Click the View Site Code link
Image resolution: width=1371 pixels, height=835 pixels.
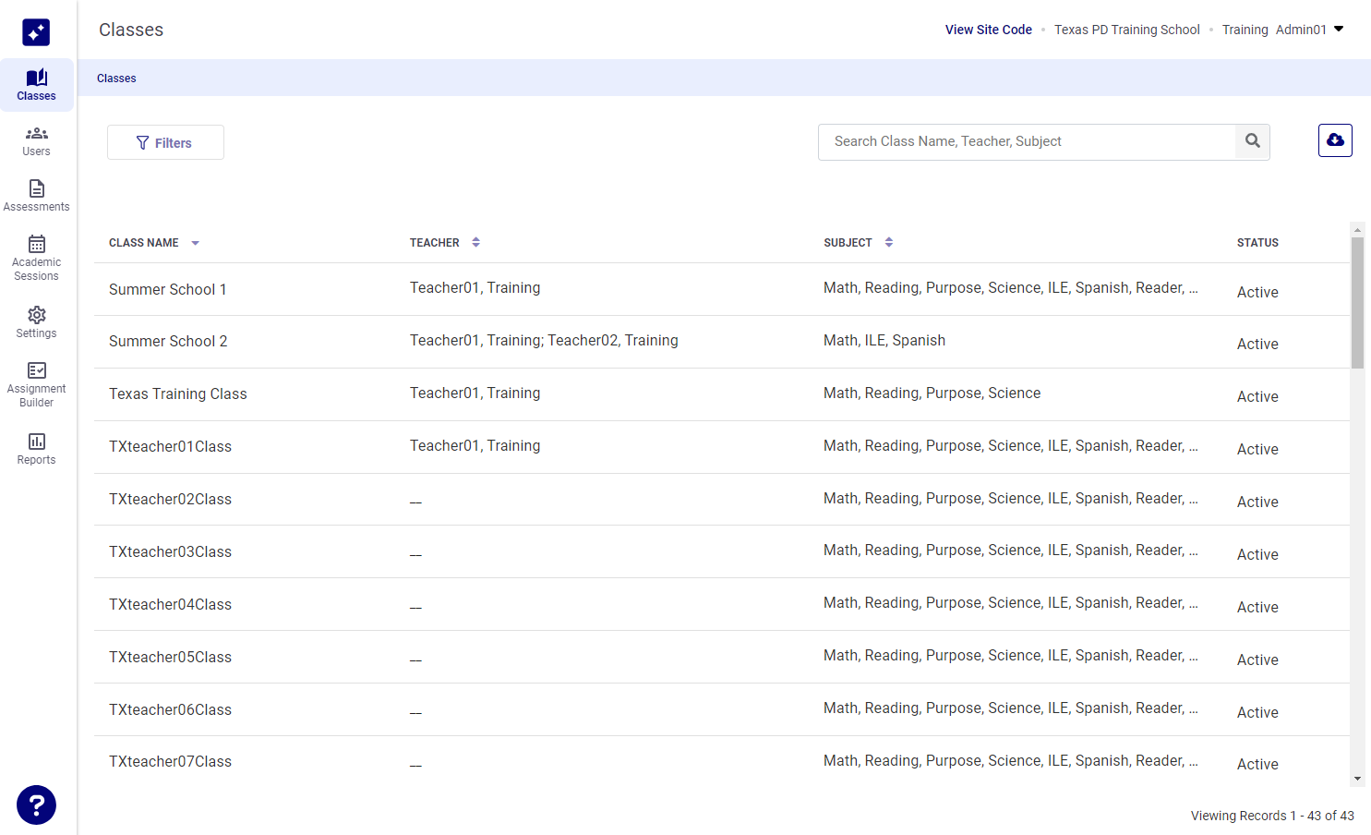988,29
